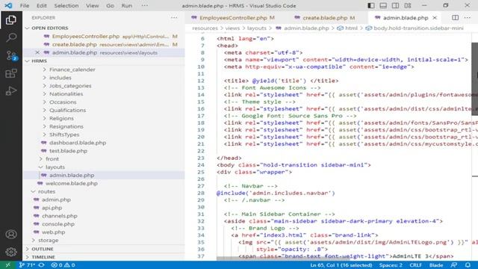Click the remote window status bar icon
Image resolution: width=478 pixels, height=269 pixels.
coord(8,265)
